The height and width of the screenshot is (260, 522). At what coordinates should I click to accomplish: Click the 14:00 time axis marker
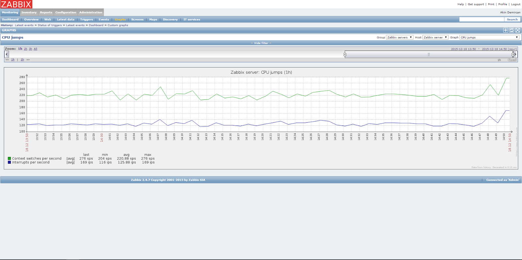click(102, 137)
